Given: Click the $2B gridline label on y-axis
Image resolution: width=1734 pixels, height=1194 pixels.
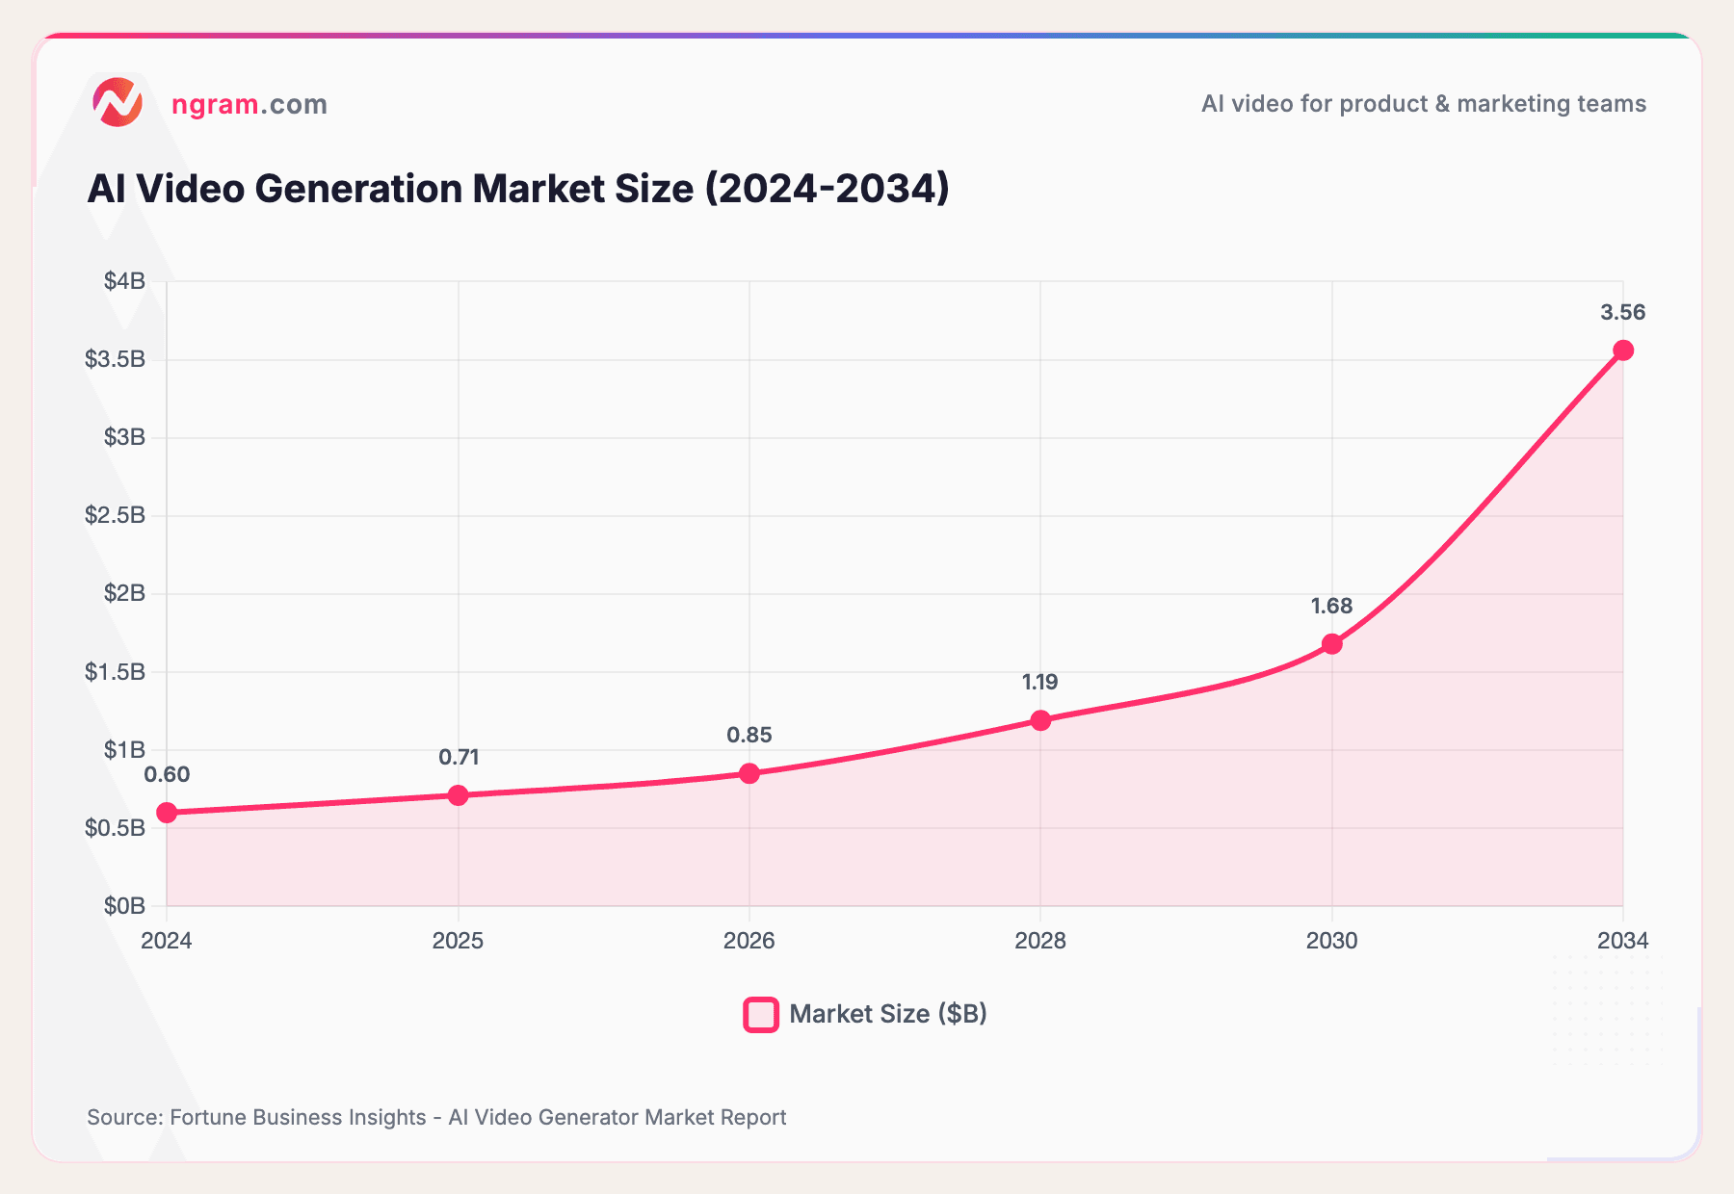Looking at the screenshot, I should [x=125, y=592].
